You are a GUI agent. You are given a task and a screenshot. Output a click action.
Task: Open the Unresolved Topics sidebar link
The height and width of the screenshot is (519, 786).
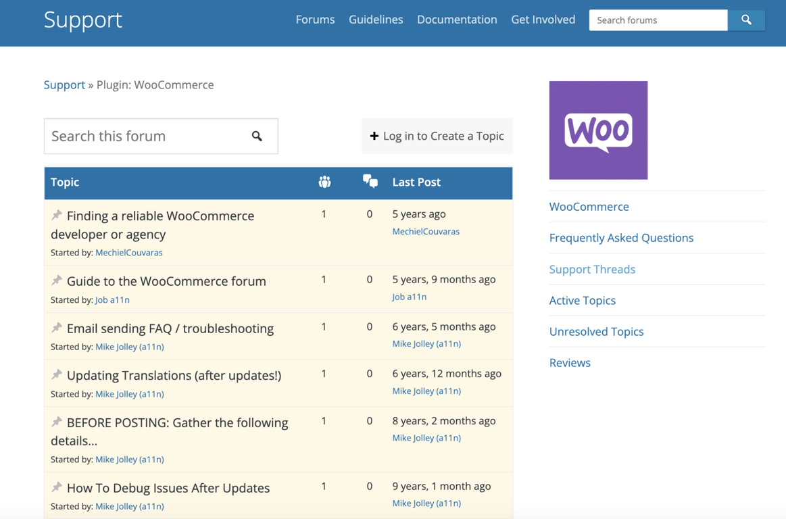pos(597,331)
